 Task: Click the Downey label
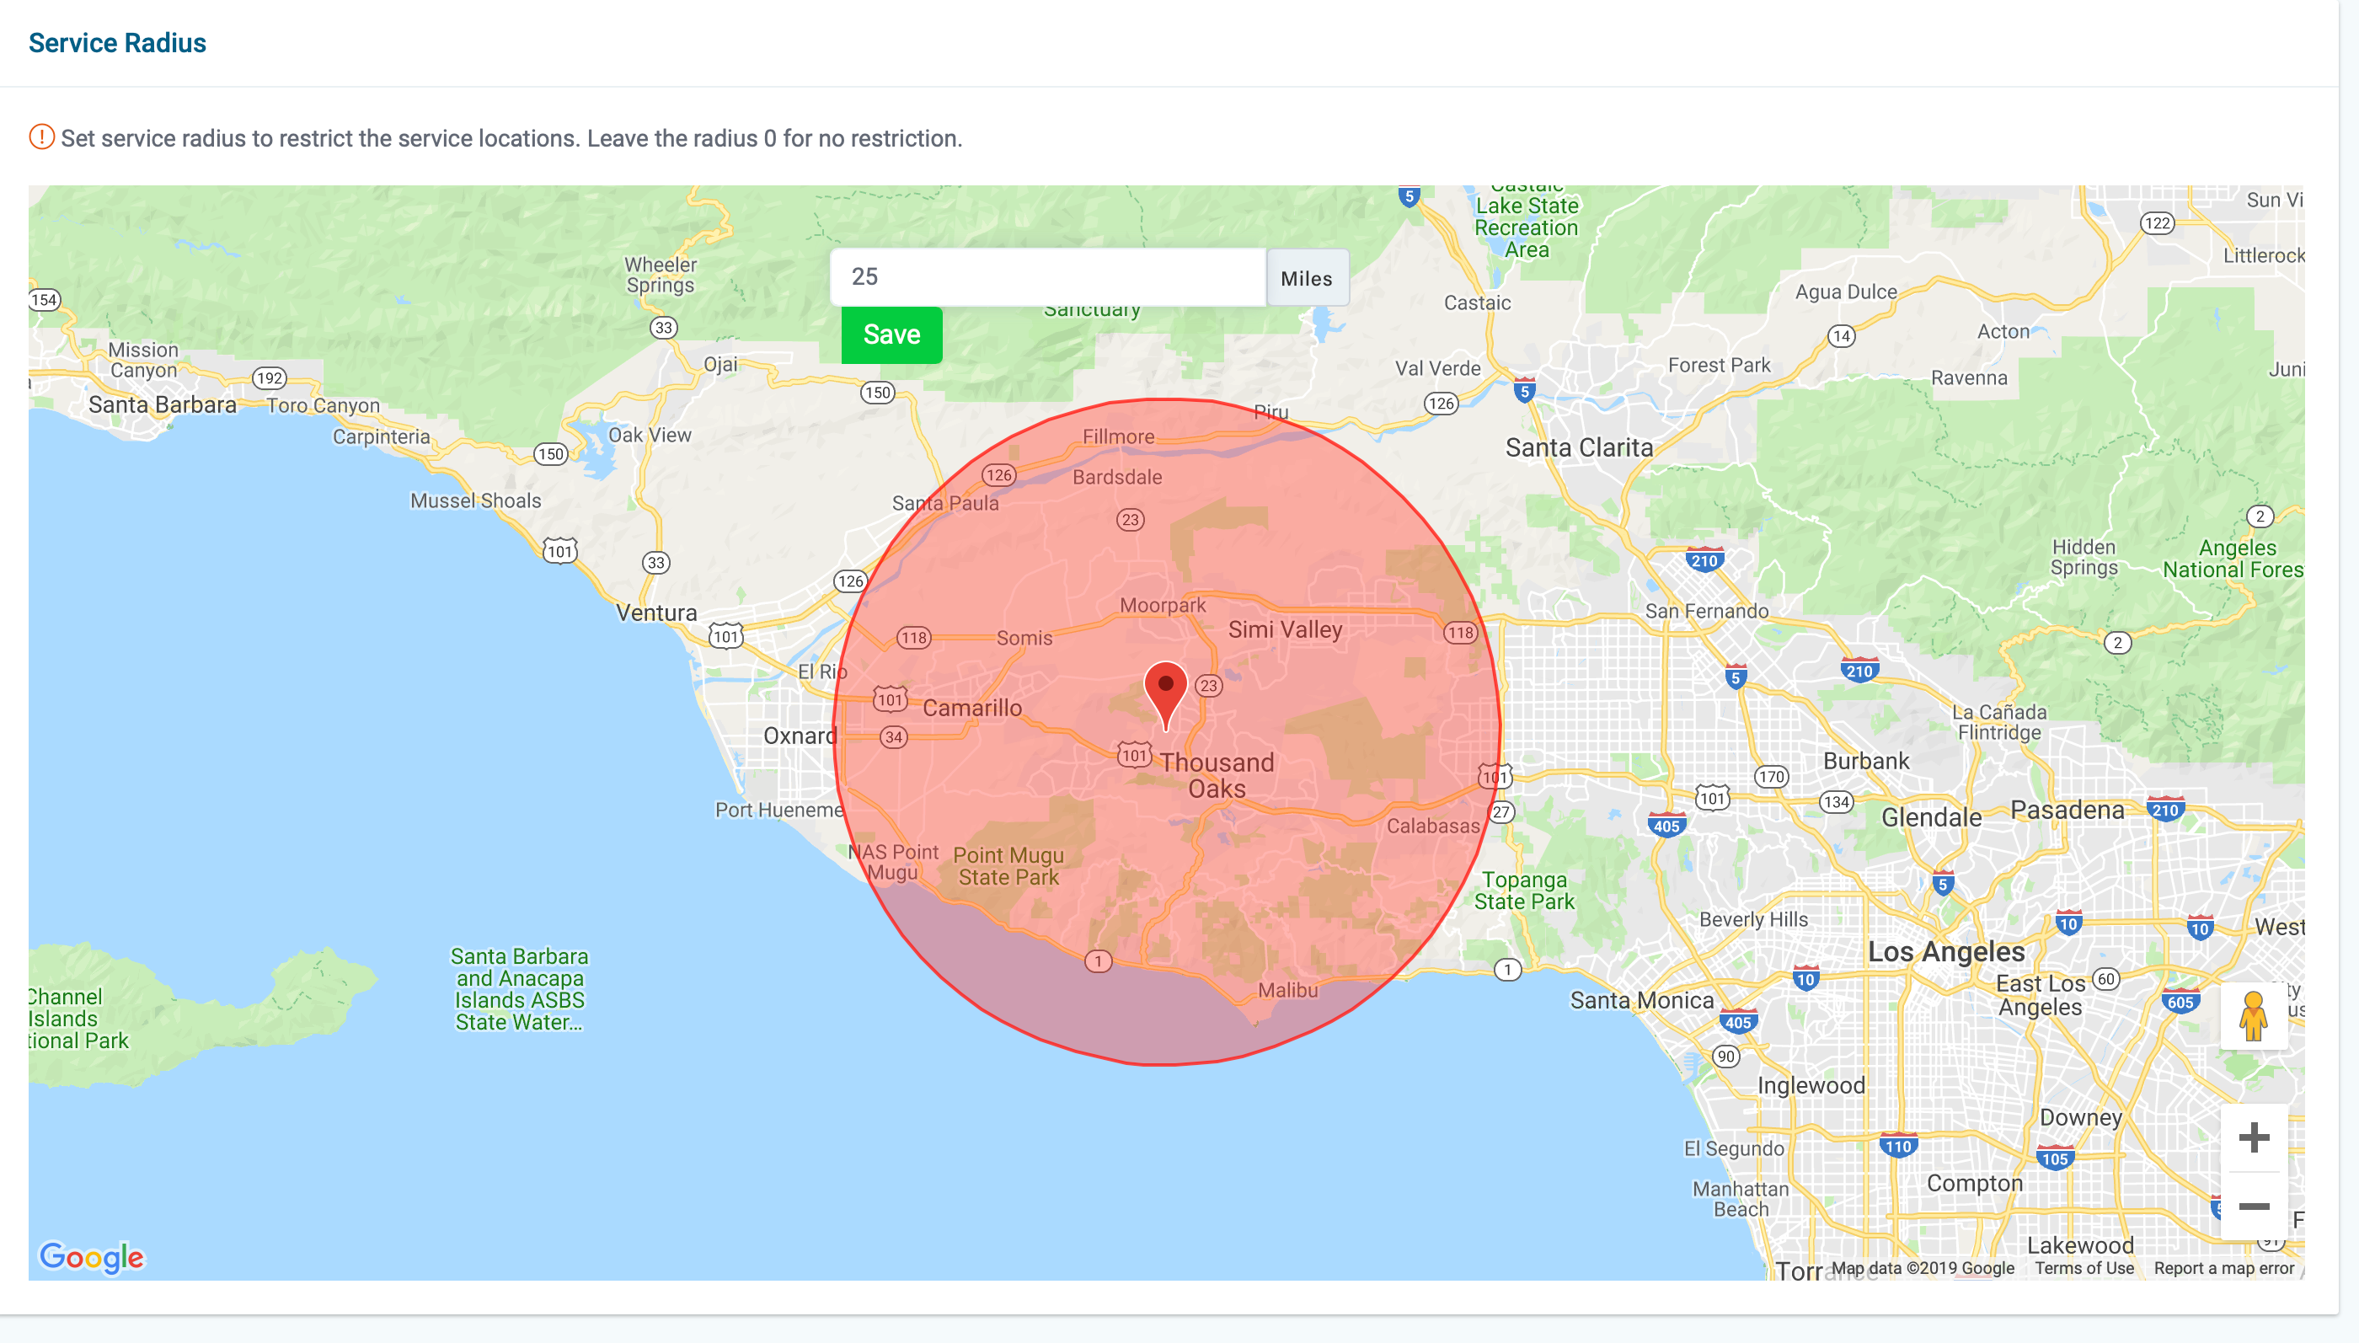2080,1118
